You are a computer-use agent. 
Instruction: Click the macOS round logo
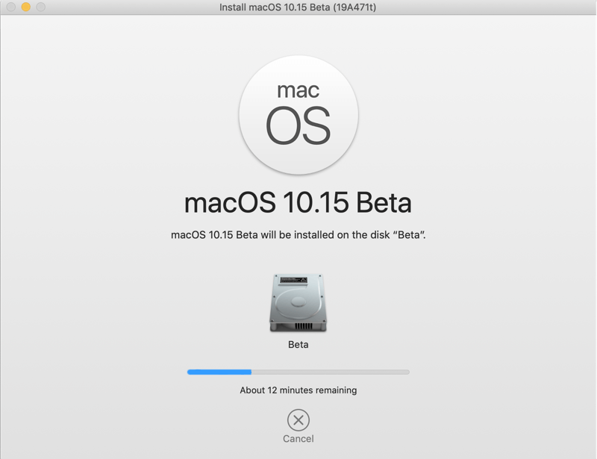[298, 115]
